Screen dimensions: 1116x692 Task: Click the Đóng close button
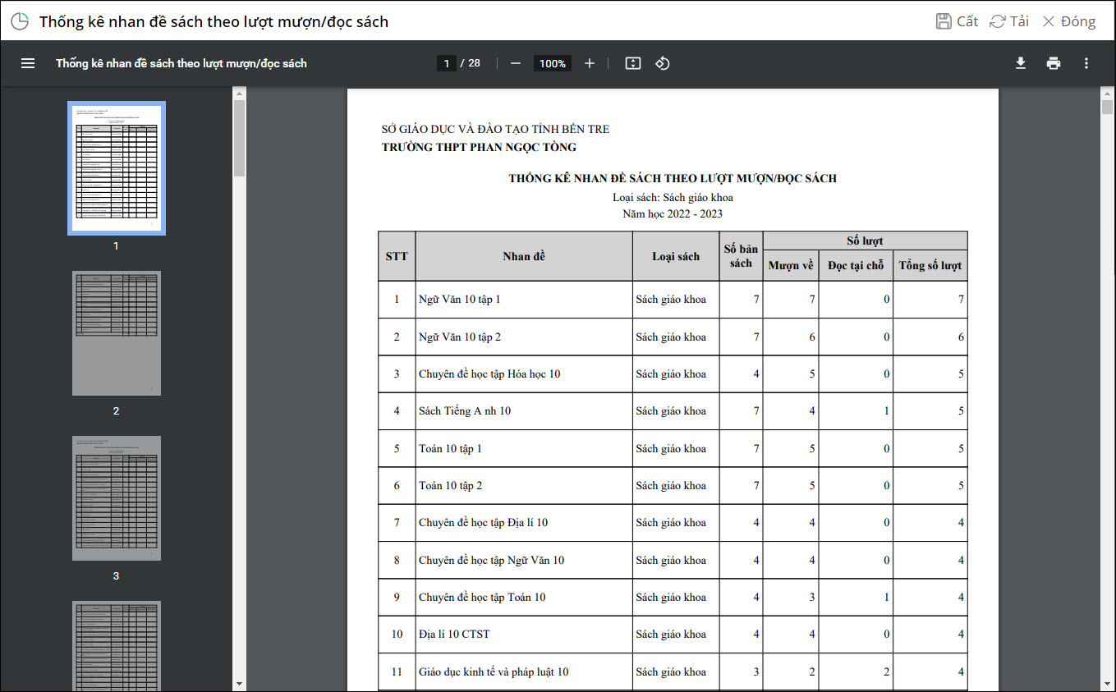pos(1068,21)
